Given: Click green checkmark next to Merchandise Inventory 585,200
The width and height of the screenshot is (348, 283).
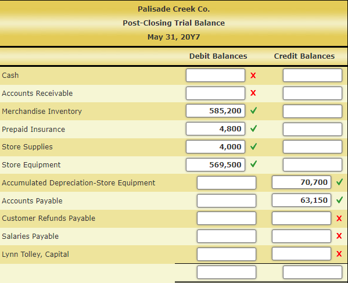Looking at the screenshot, I should (253, 110).
